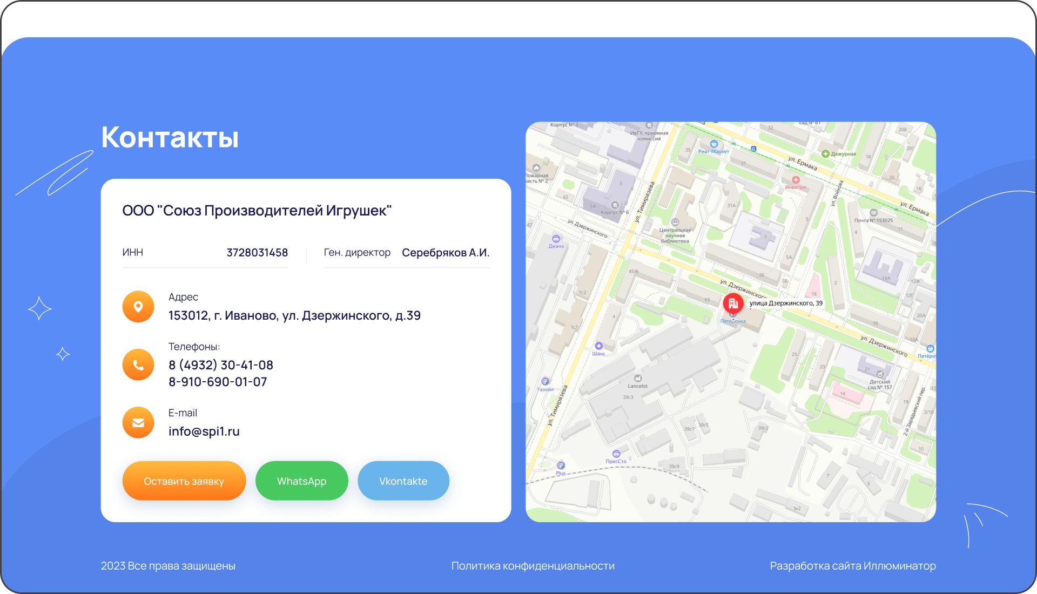Click the red Инвитро clinic icon on map
This screenshot has width=1037, height=594.
tap(796, 180)
